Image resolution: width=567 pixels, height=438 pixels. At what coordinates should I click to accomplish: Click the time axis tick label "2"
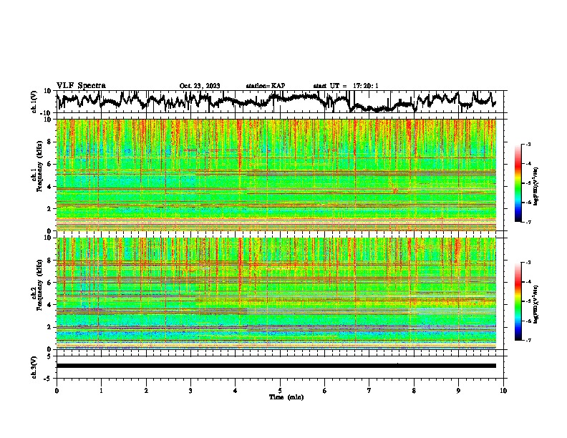pyautogui.click(x=146, y=391)
